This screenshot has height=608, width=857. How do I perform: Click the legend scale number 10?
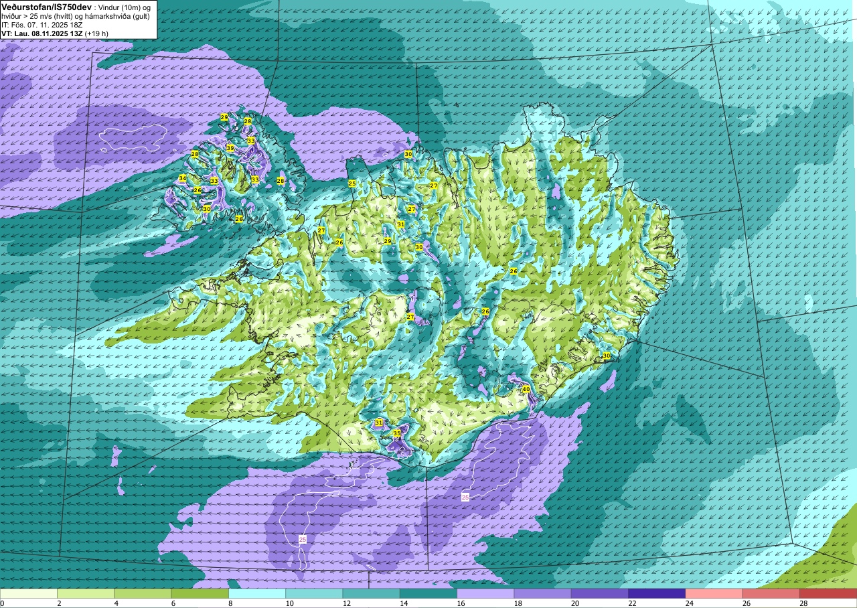[x=290, y=603]
